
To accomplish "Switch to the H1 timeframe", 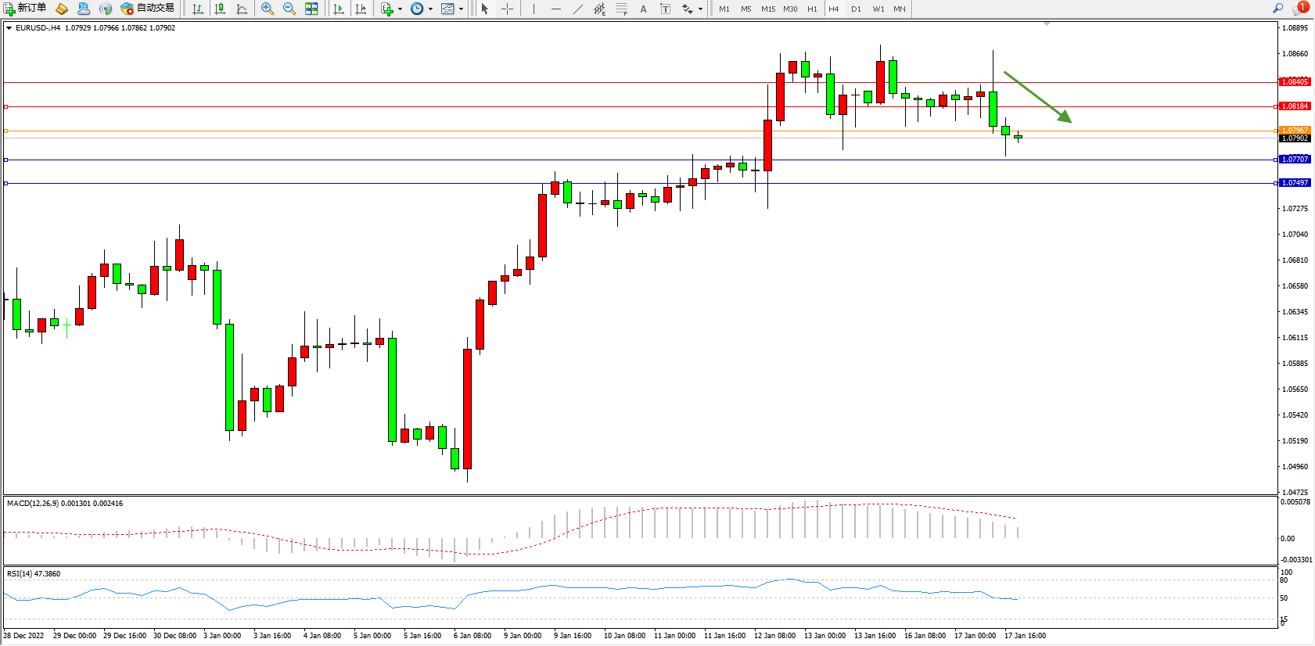I will [812, 9].
